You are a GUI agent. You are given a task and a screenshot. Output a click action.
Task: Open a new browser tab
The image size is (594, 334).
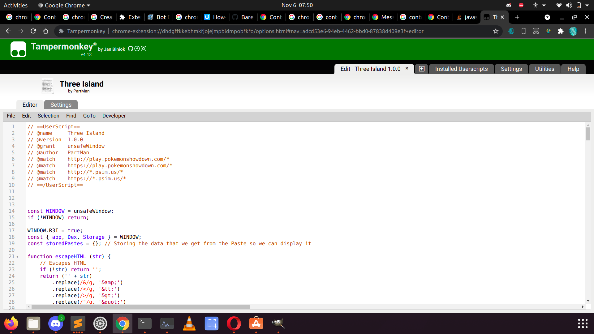coord(517,17)
